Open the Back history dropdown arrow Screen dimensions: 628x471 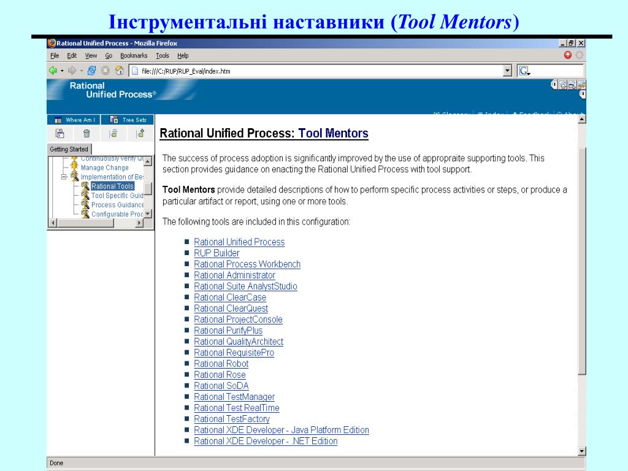(62, 71)
